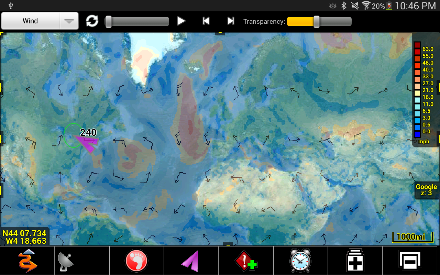This screenshot has width=440, height=275.
Task: Tap the GPS satellite dish icon
Action: 65,261
